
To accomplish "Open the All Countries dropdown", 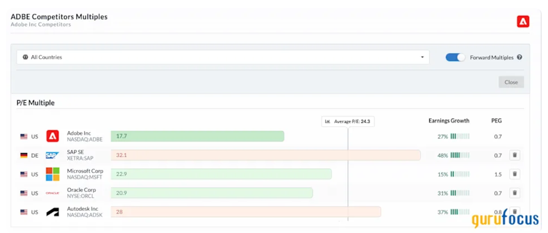I will point(223,57).
